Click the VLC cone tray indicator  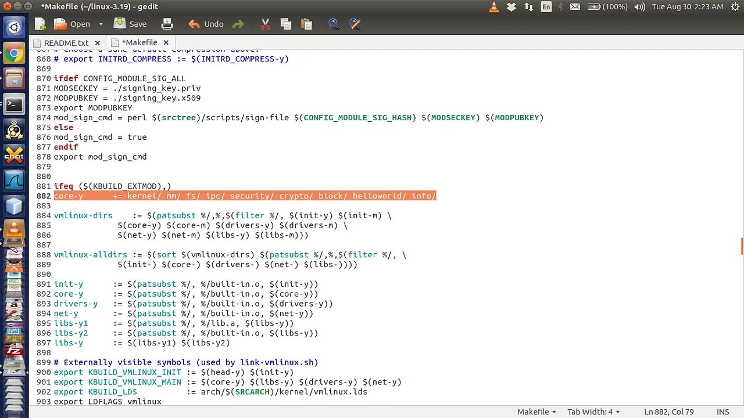pos(494,7)
